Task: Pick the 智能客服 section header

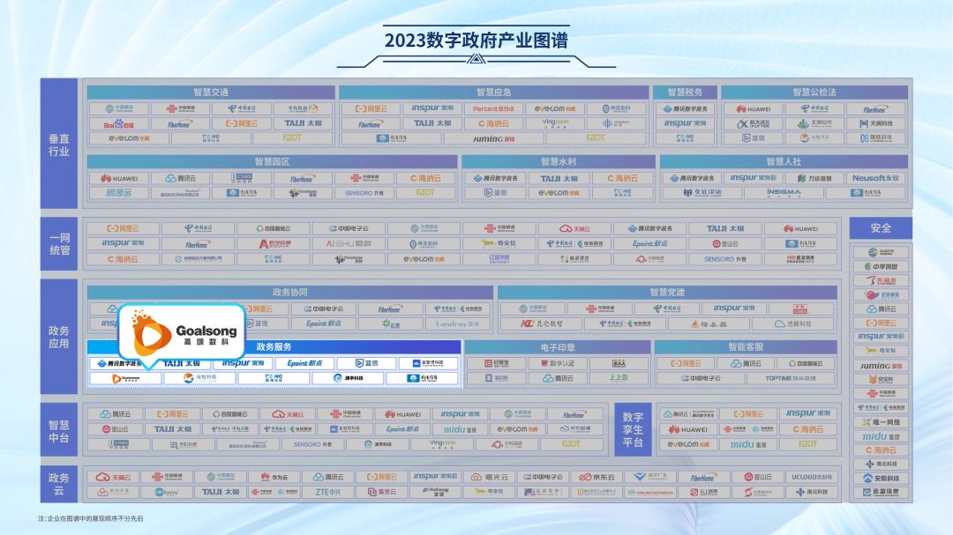Action: pyautogui.click(x=746, y=347)
